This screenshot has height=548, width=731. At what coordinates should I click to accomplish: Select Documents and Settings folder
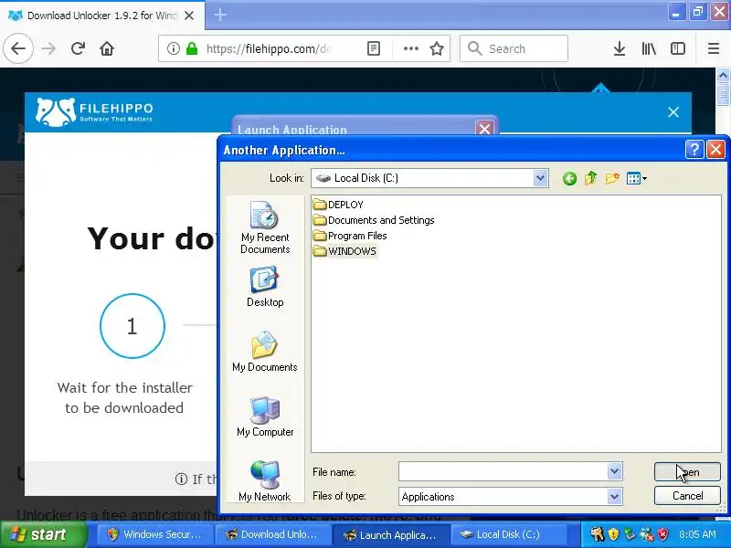coord(374,220)
